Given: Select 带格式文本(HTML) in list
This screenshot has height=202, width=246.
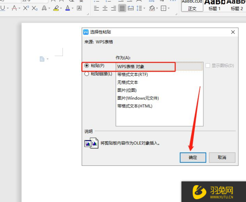Looking at the screenshot, I should [160, 106].
